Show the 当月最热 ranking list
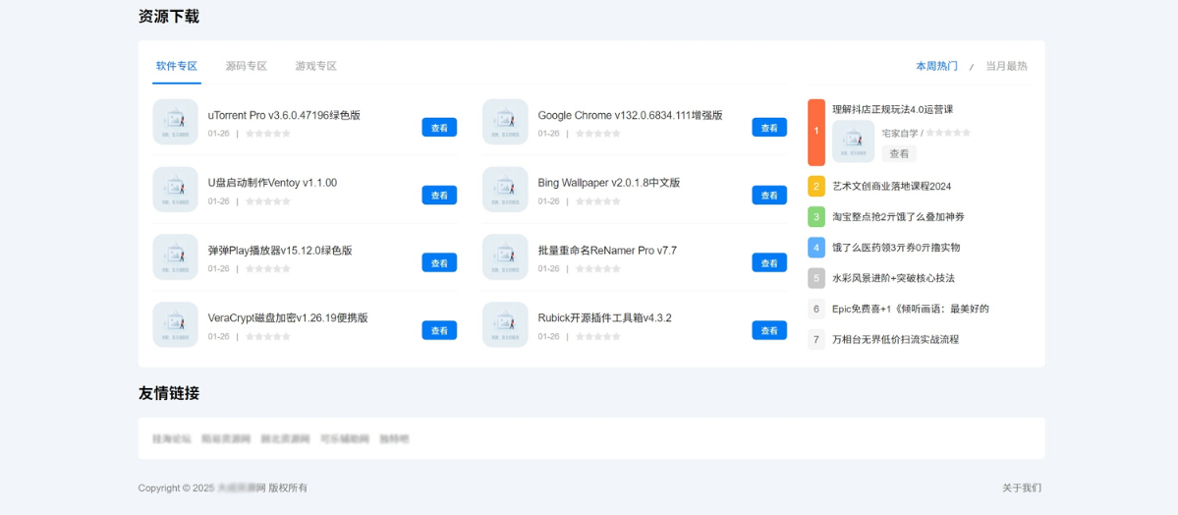Viewport: 1178px width, 515px height. (x=1006, y=66)
